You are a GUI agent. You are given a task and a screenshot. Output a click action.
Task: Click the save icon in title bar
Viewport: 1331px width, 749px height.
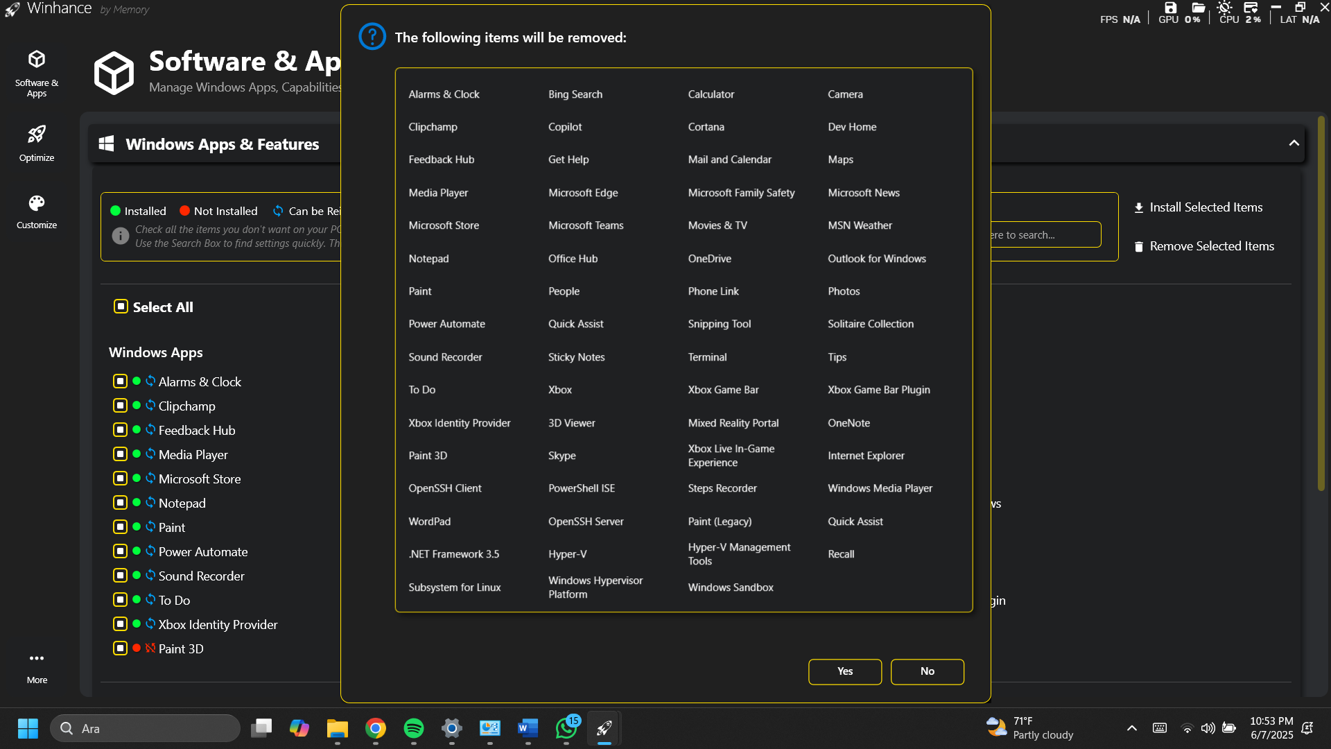coord(1170,8)
